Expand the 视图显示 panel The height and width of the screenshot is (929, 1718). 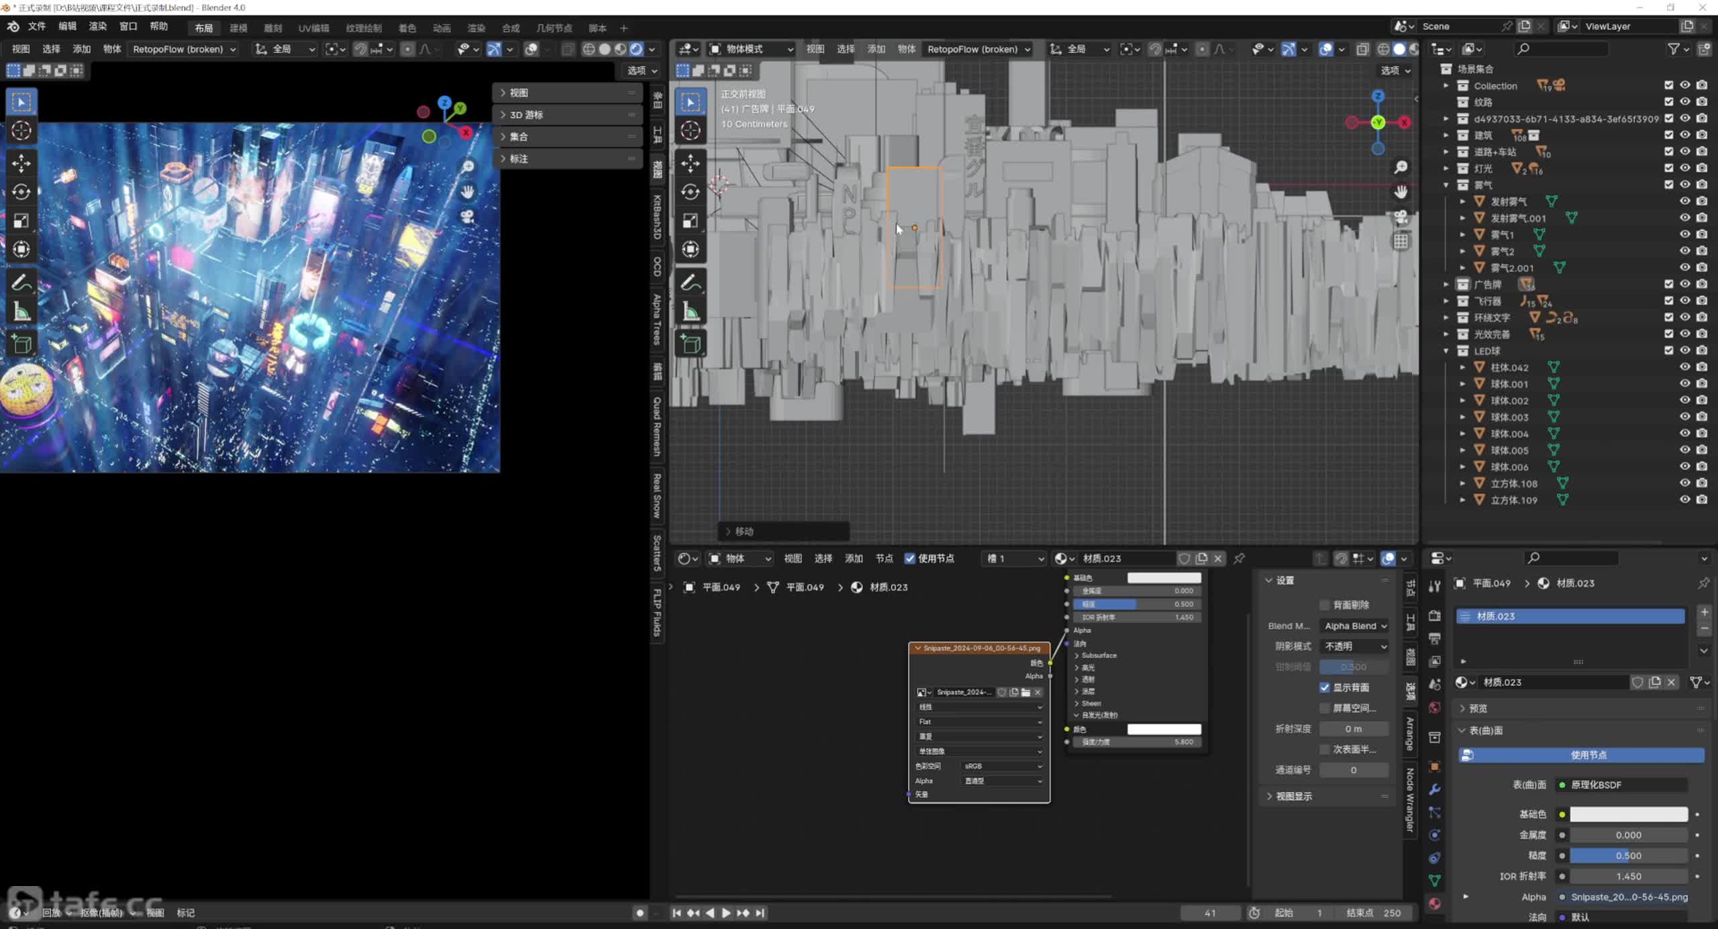(x=1327, y=796)
